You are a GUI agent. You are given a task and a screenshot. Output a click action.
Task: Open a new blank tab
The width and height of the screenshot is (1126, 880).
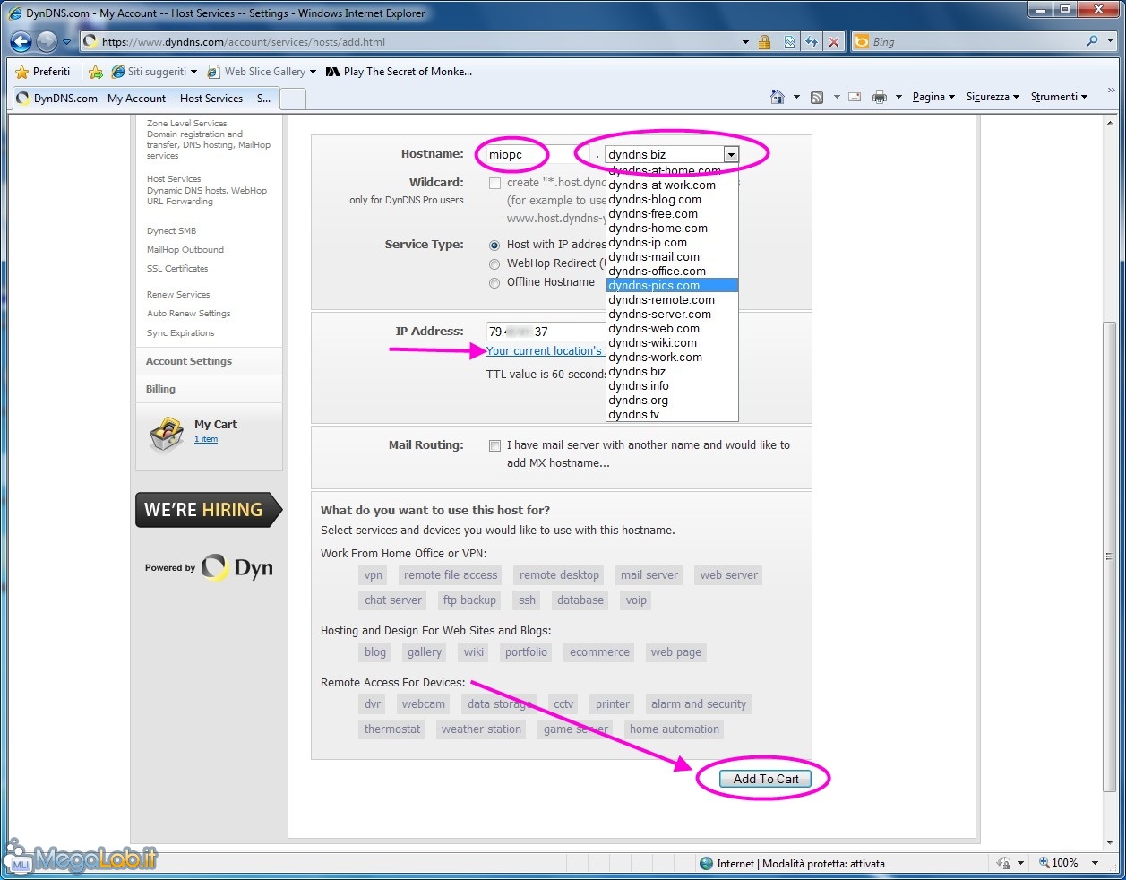(x=292, y=99)
